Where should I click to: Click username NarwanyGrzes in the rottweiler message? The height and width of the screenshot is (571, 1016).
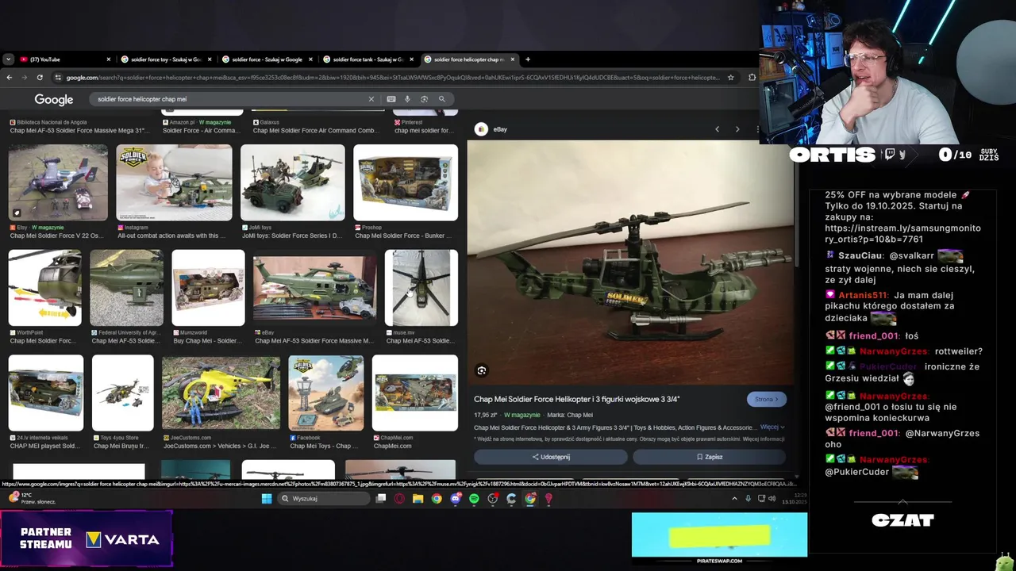[x=894, y=351]
